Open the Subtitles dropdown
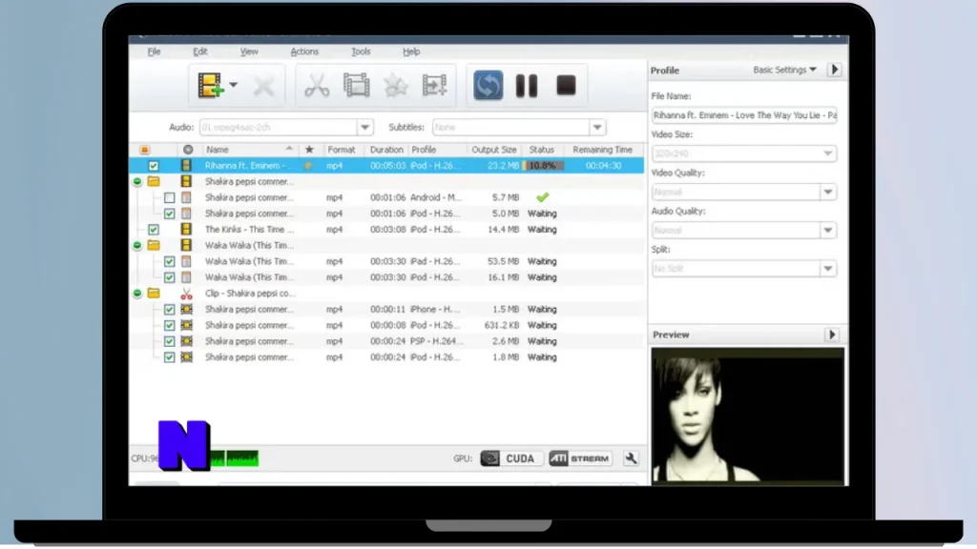This screenshot has height=549, width=977. pyautogui.click(x=597, y=128)
